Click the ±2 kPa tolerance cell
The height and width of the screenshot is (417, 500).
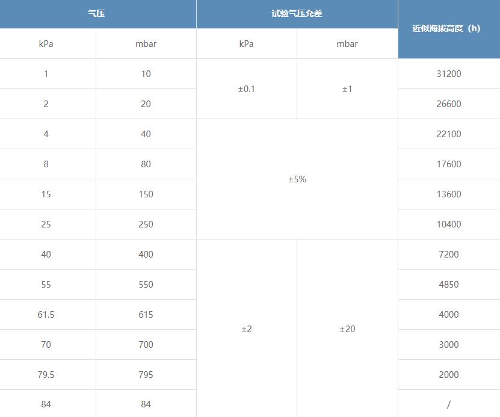(246, 329)
